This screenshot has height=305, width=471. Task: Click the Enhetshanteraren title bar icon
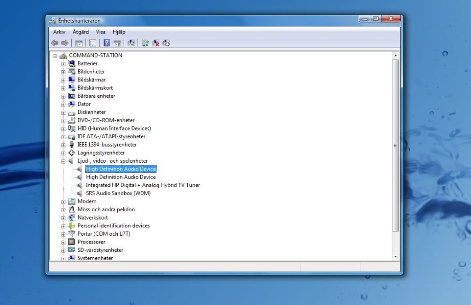pyautogui.click(x=53, y=20)
